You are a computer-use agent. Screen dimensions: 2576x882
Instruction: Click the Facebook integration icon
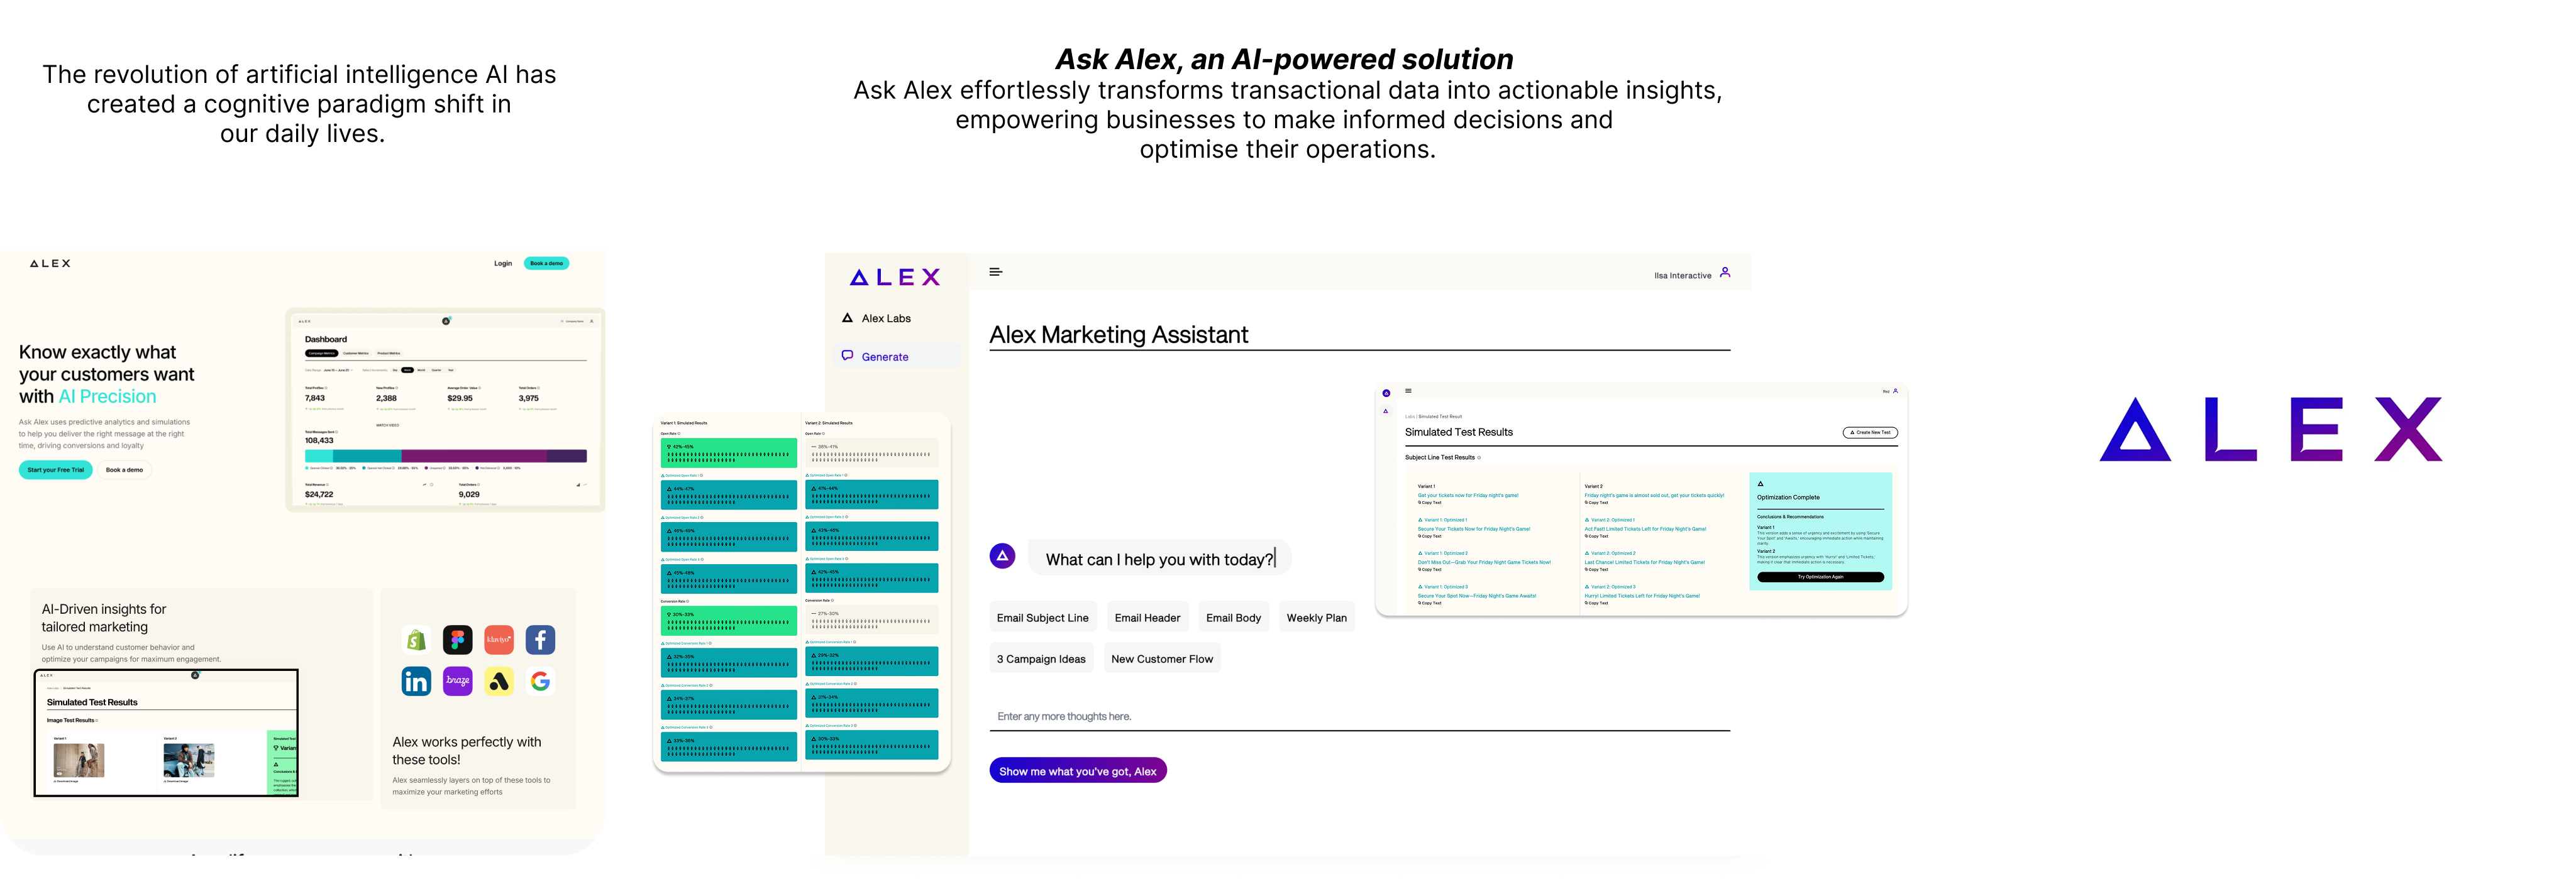pyautogui.click(x=540, y=640)
